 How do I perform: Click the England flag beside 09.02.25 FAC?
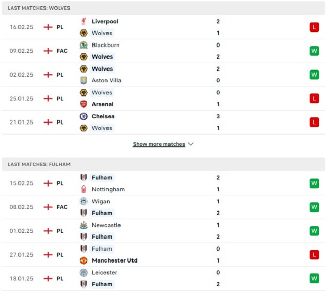pyautogui.click(x=48, y=51)
